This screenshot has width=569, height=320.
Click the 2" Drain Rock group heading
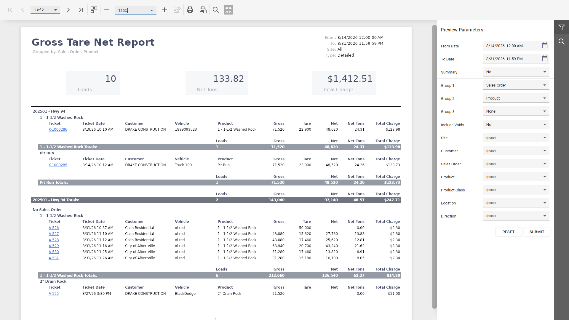pyautogui.click(x=53, y=281)
